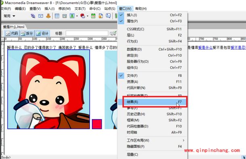Click the <body> tag selector in status bar
Screen dimensions: 246x159
[x=6, y=157]
